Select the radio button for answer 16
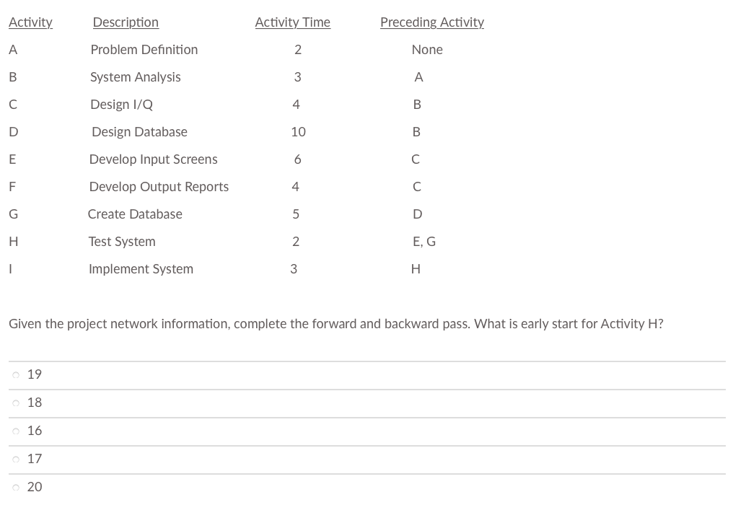This screenshot has width=733, height=505. [x=16, y=431]
